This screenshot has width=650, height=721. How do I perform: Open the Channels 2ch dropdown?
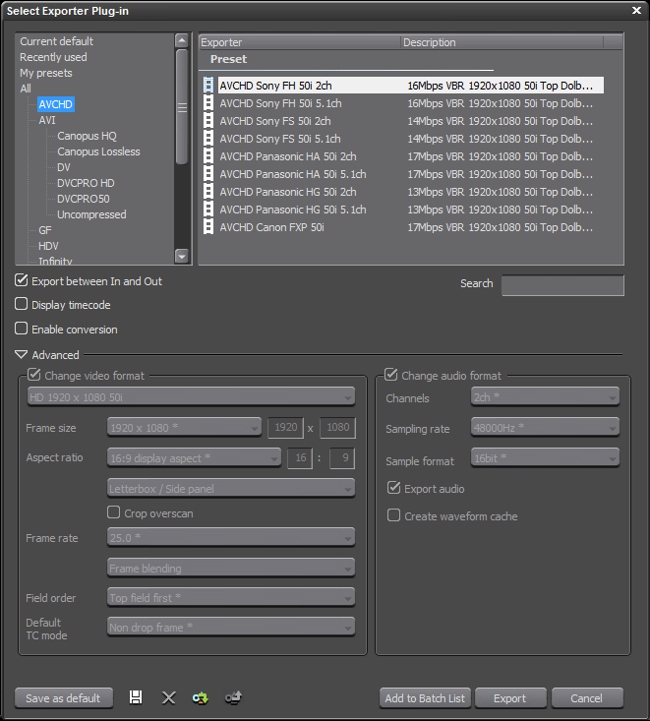click(545, 396)
